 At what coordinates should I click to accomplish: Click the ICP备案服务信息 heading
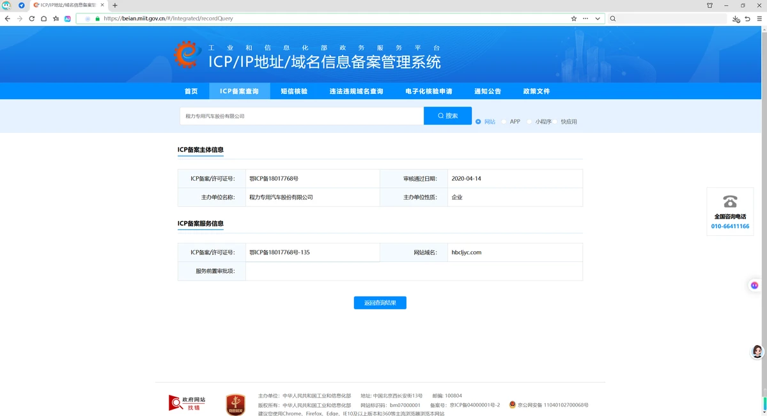tap(201, 224)
